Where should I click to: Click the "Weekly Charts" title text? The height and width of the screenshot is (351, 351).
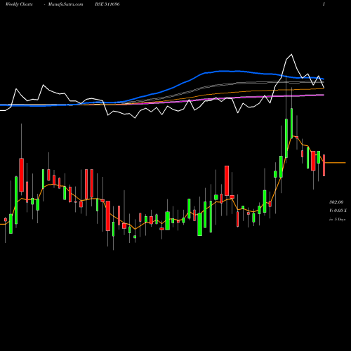(x=19, y=4)
